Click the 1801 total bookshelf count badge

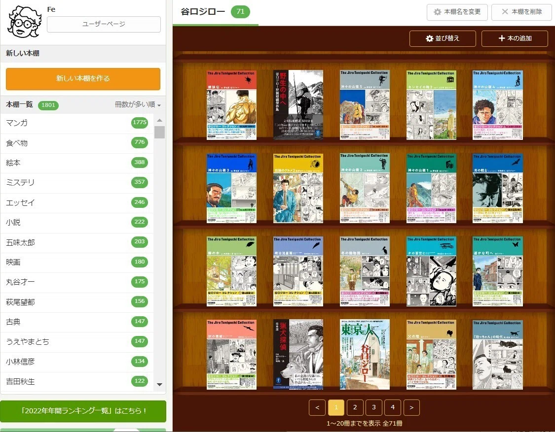coord(48,105)
